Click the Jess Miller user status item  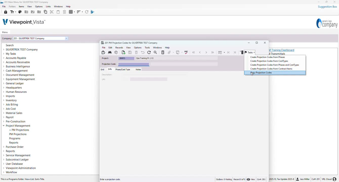click(303, 179)
